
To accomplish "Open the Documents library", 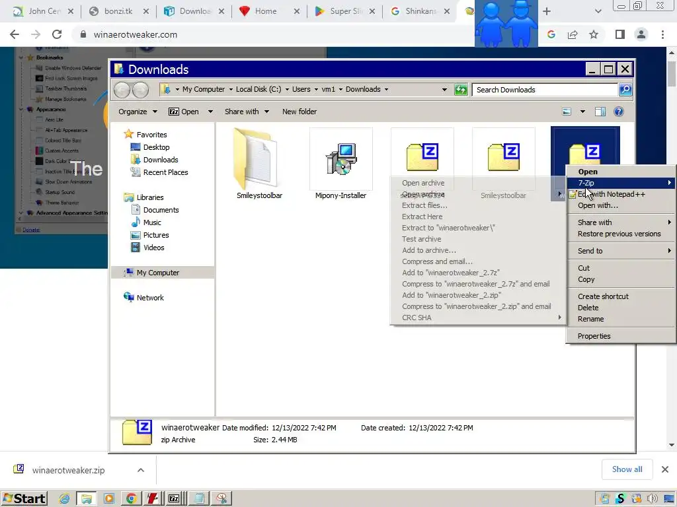I will coord(155,210).
